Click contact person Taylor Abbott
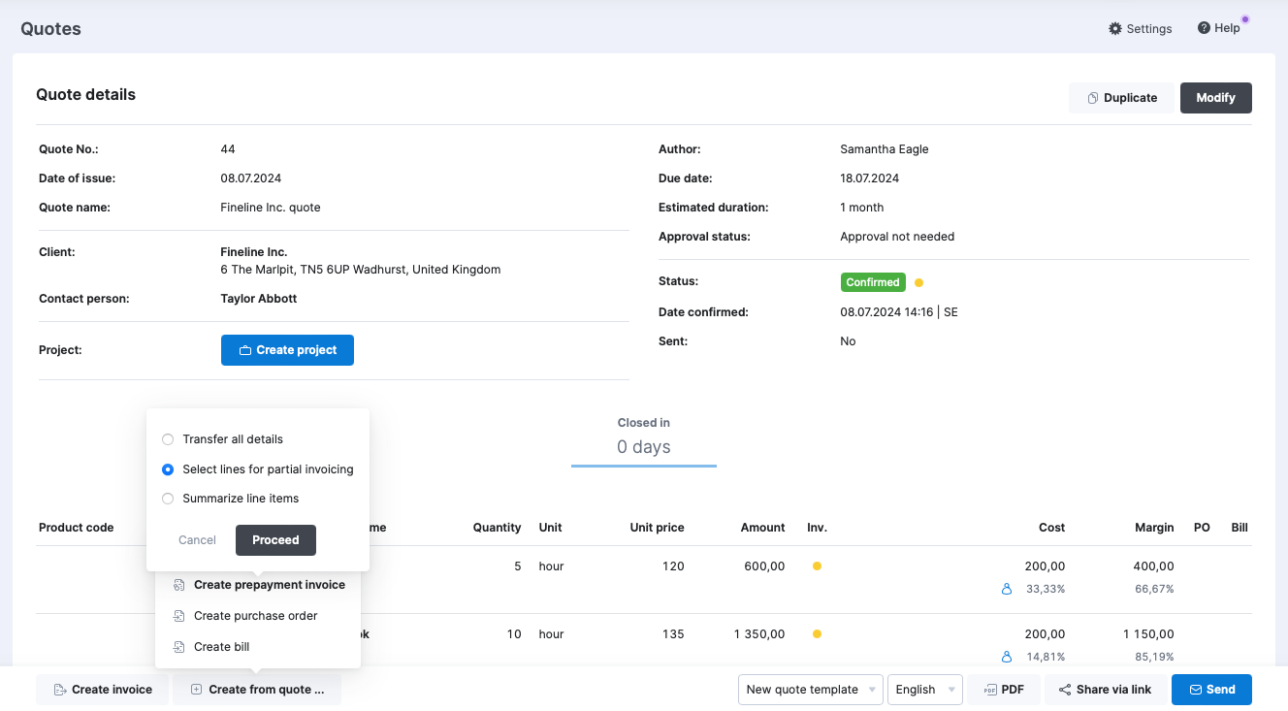Screen dimensions: 1288x711 (259, 299)
